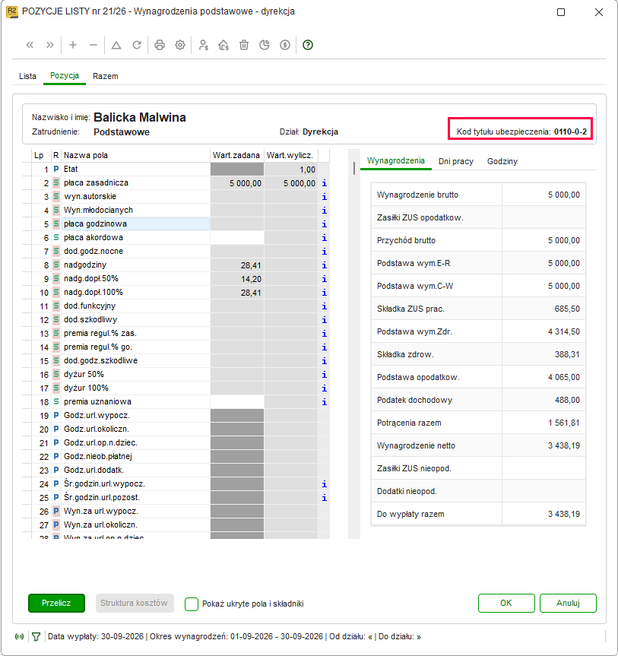
Task: Click the Wart.zadana cell for płaca akordowa
Action: (237, 238)
